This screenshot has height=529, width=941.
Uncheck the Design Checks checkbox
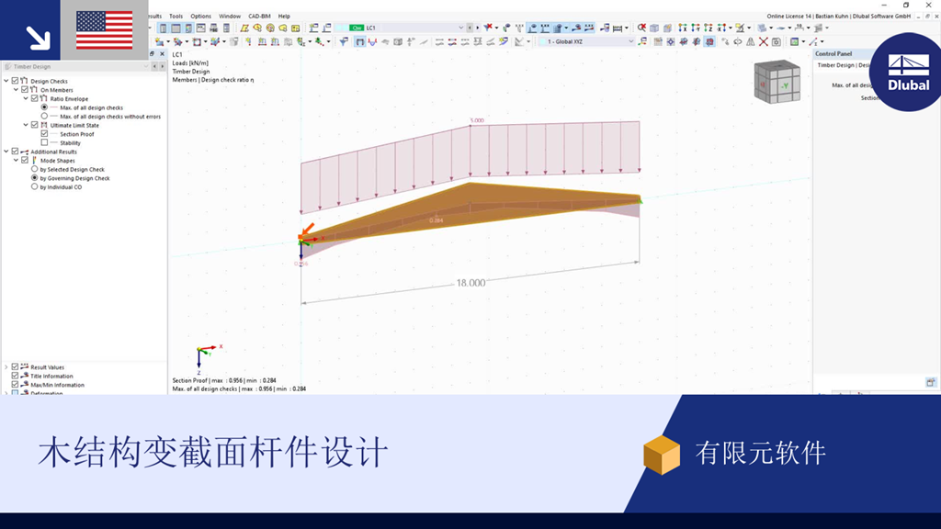click(x=15, y=81)
